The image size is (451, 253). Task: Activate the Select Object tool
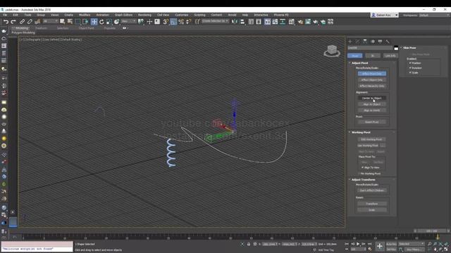coord(62,22)
